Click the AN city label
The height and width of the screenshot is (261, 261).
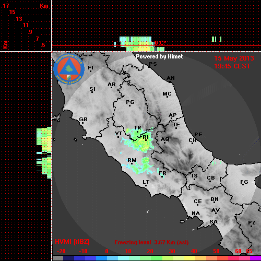(171, 78)
